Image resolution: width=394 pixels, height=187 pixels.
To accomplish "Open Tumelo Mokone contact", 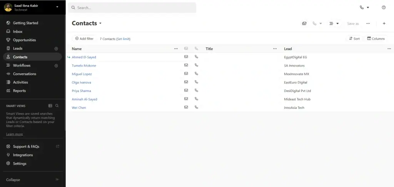I will [84, 65].
